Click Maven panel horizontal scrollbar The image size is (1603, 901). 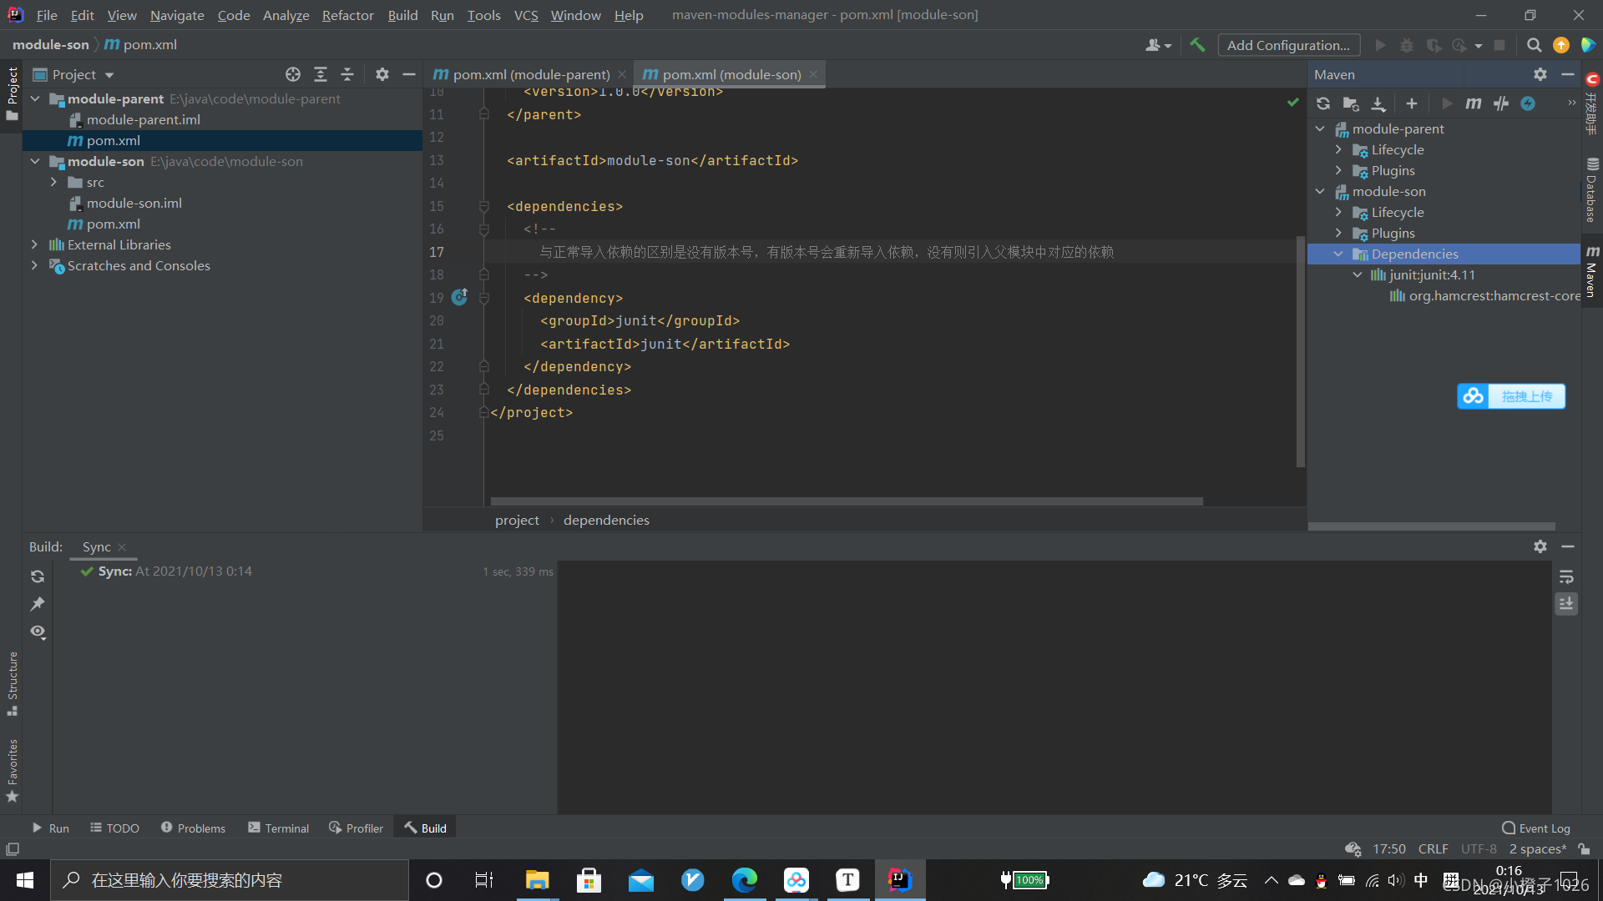coord(1432,526)
